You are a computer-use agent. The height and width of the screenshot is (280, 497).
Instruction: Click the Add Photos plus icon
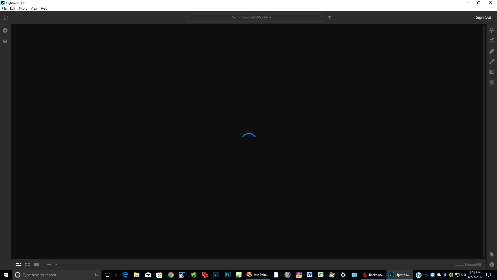[x=5, y=31]
